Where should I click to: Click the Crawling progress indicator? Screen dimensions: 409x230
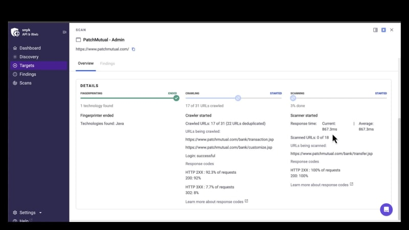click(238, 98)
